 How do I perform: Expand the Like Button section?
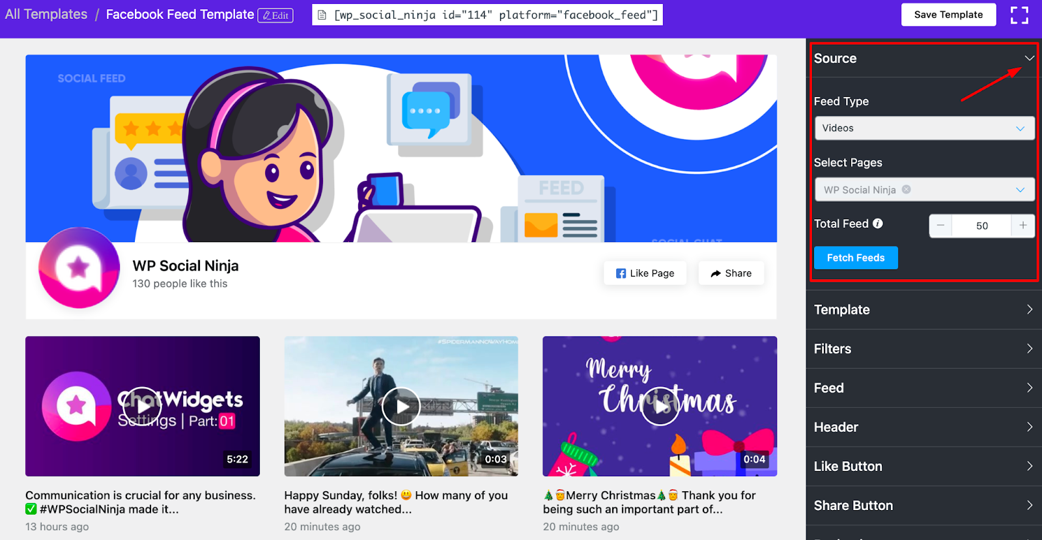(923, 466)
